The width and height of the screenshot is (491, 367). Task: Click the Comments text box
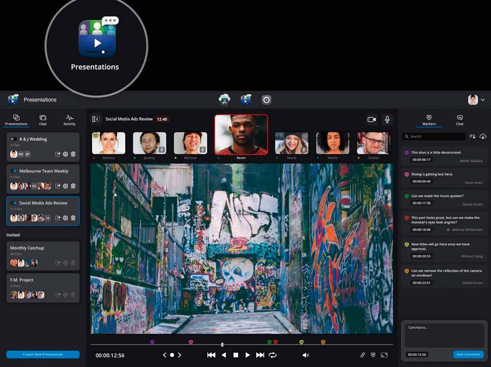click(x=444, y=336)
